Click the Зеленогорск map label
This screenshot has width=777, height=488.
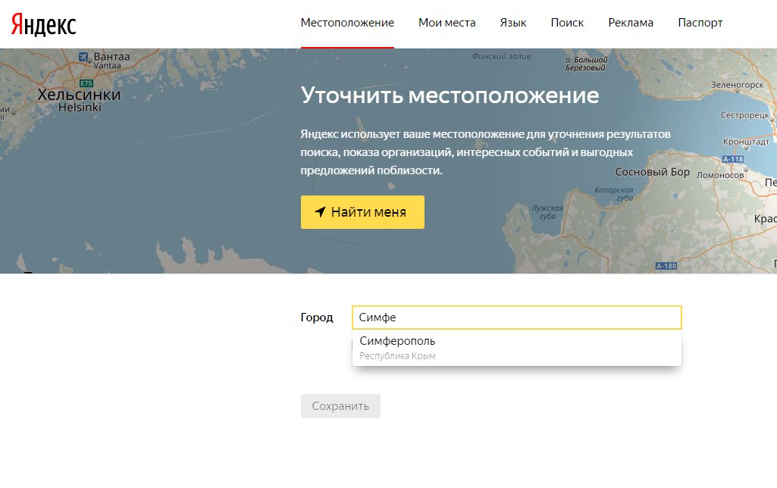pyautogui.click(x=738, y=85)
